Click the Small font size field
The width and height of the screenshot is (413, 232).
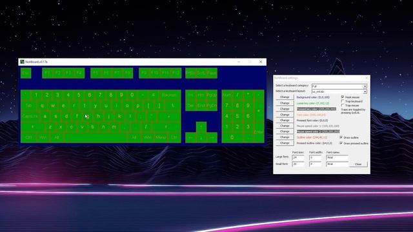click(298, 164)
